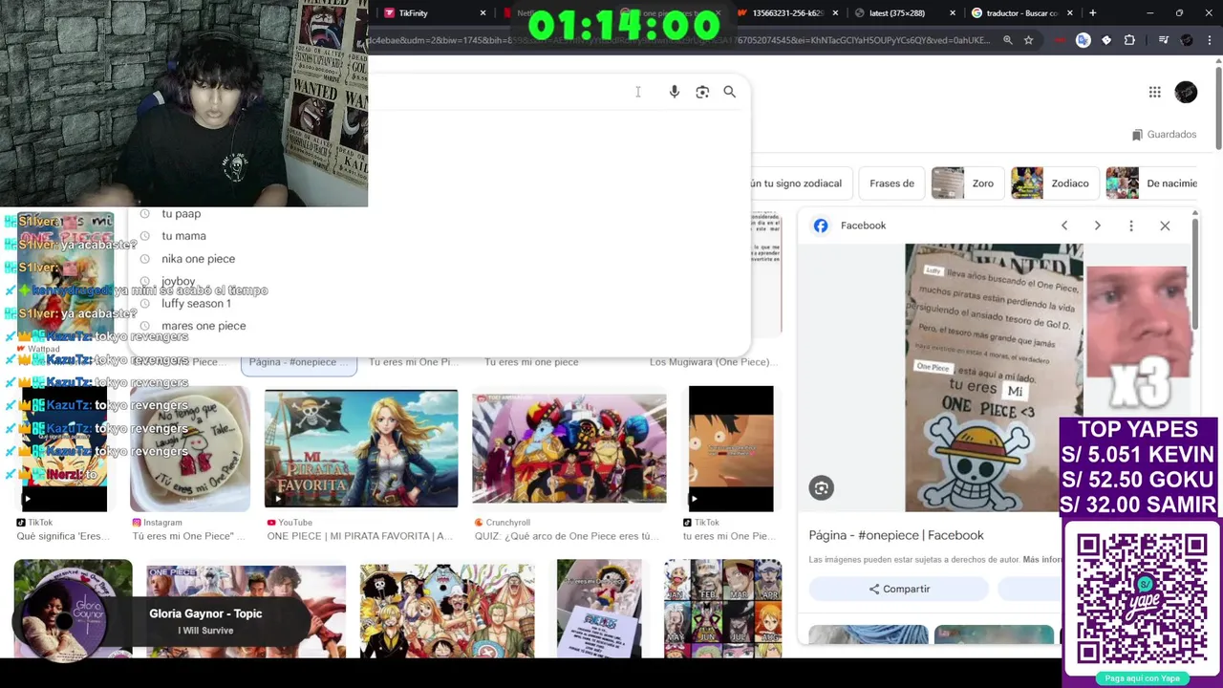Click the Facebook source icon in preview
Screen dimensions: 1223x688
(x=821, y=226)
